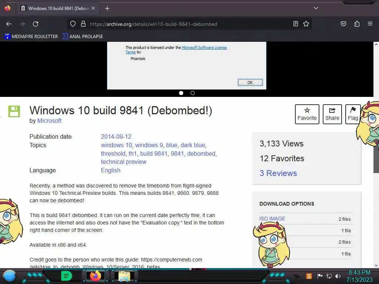Click OK in the license dialog image
This screenshot has height=284, width=379.
(250, 82)
